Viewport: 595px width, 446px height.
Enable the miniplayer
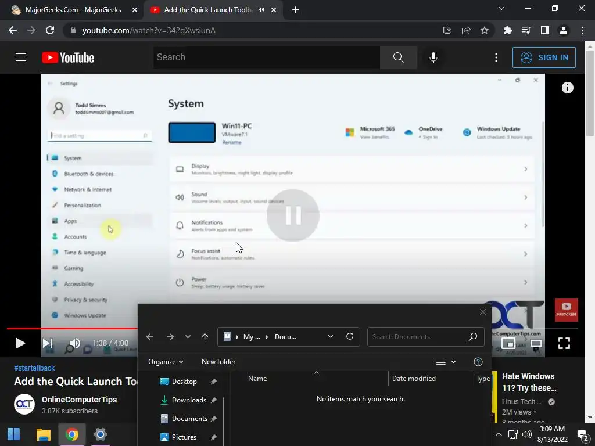coord(508,343)
